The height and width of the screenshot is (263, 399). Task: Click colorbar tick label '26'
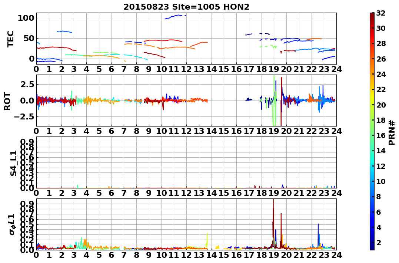tap(381, 59)
